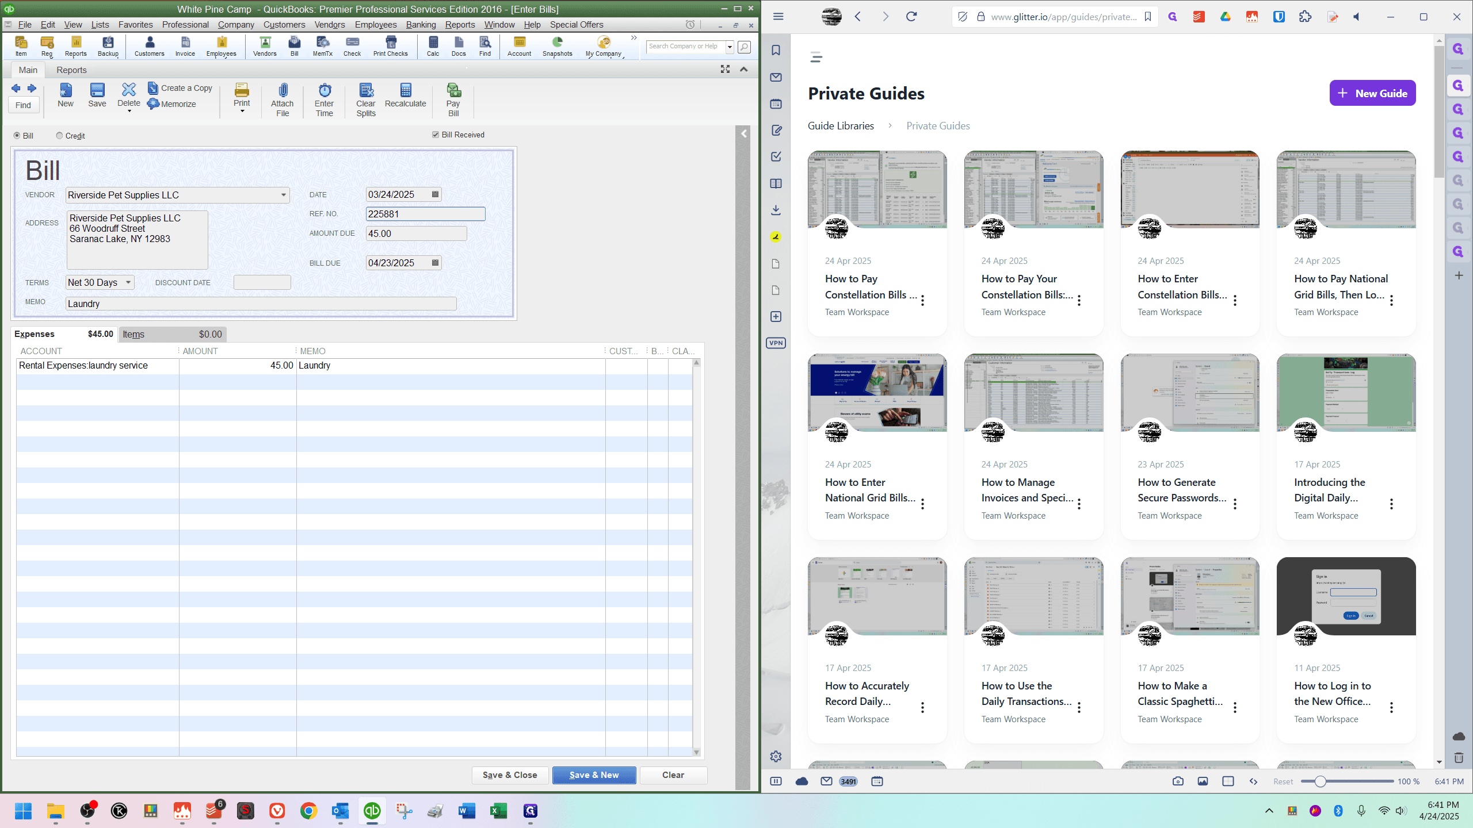Open Windows Start menu
The image size is (1473, 828).
24,811
